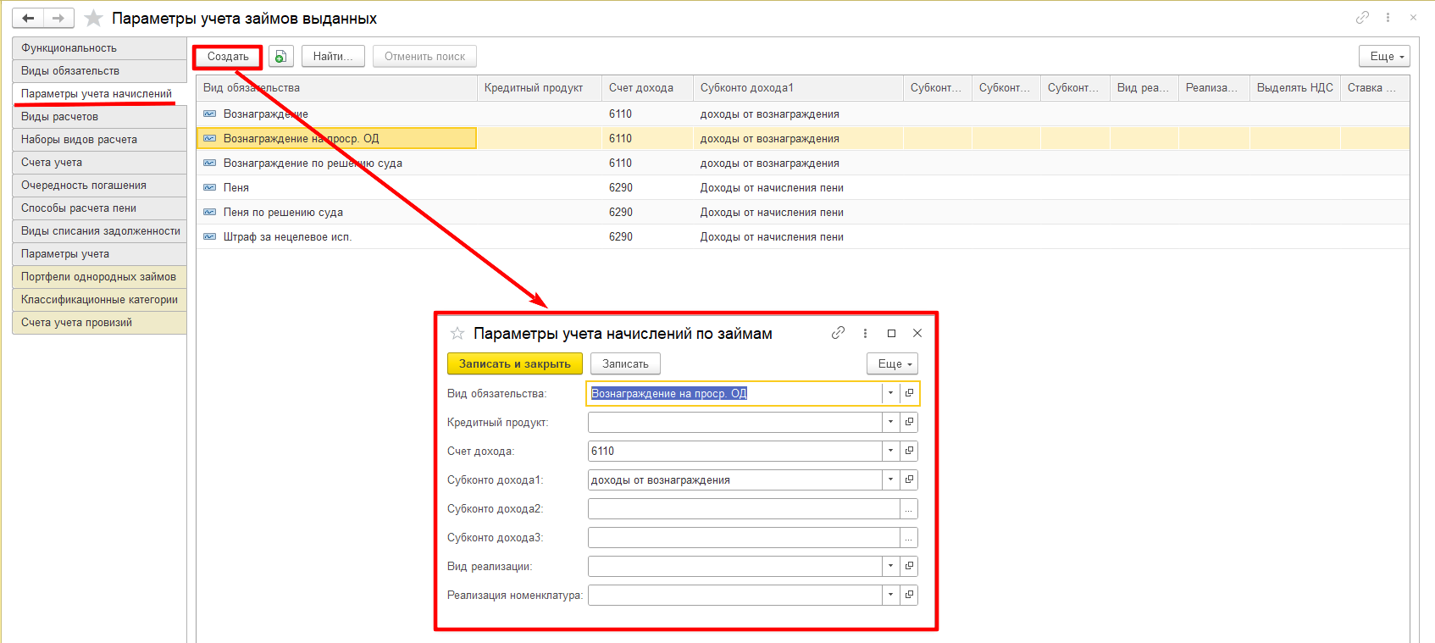Viewport: 1435px width, 643px height.
Task: Click ellipsis button of Субконто дохода2
Action: click(x=909, y=508)
